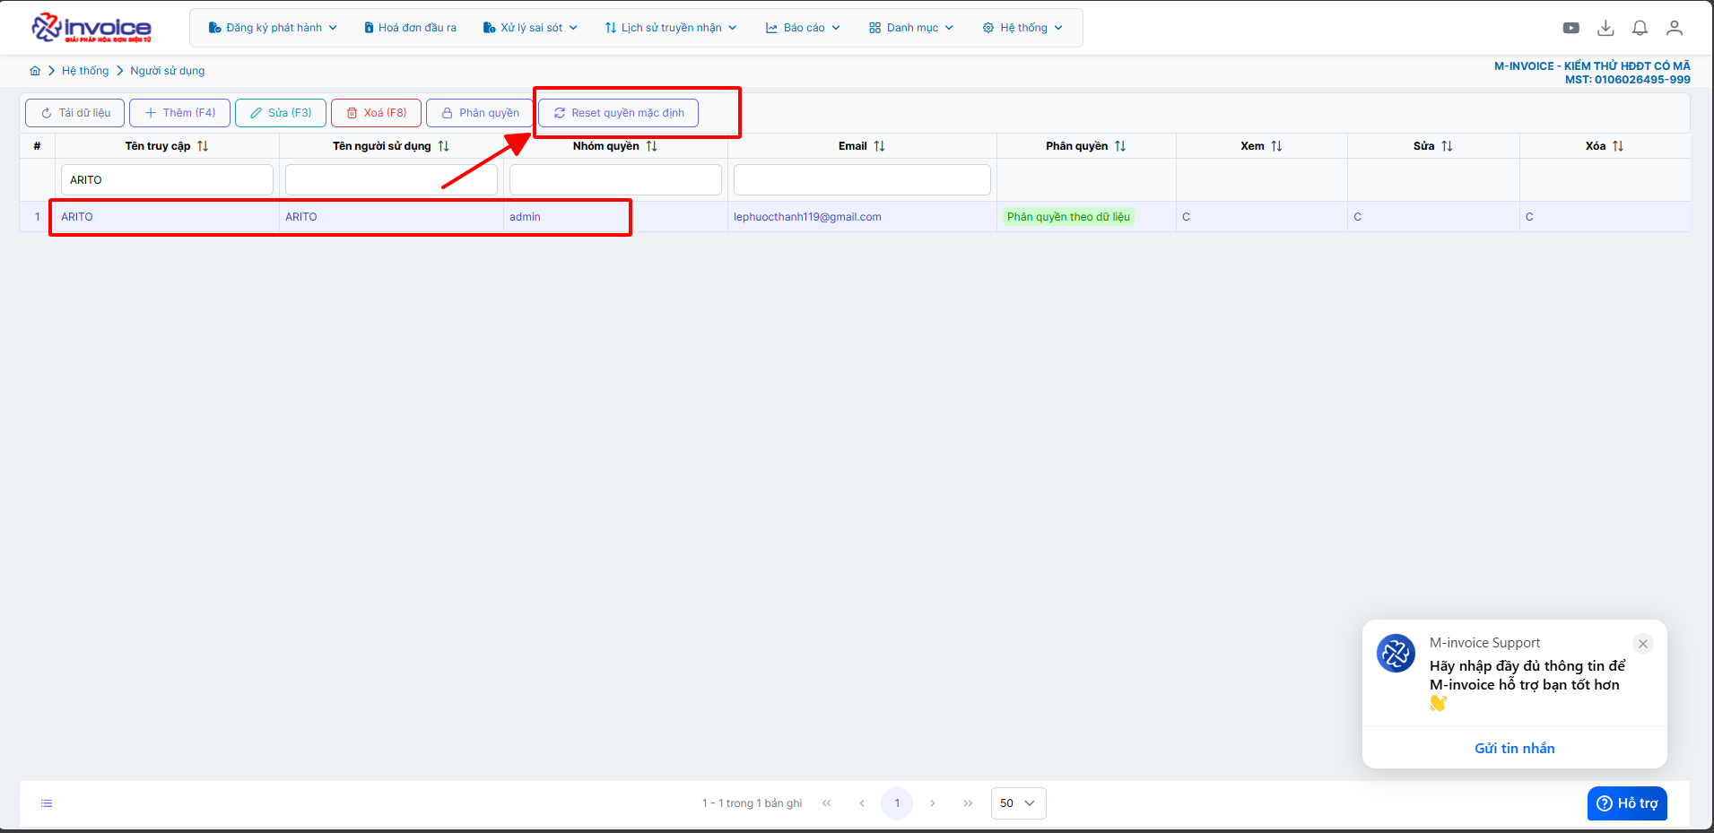The width and height of the screenshot is (1714, 833).
Task: Click the download icon in header
Action: tap(1605, 28)
